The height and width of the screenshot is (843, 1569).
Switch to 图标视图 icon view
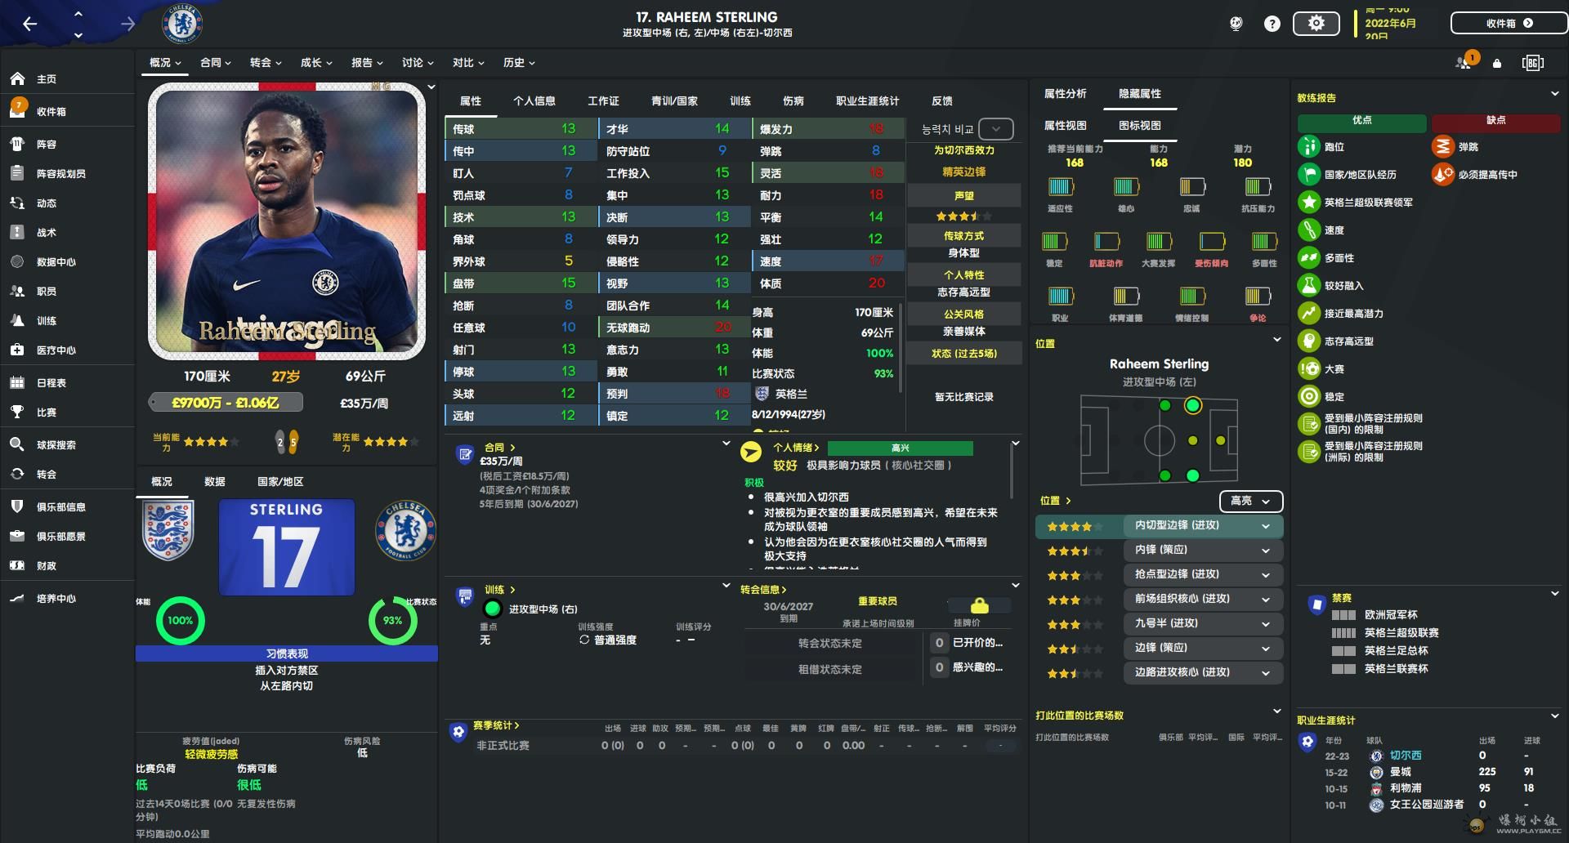[1139, 126]
